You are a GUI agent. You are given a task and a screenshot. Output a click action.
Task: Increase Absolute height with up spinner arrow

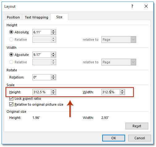[53, 31]
